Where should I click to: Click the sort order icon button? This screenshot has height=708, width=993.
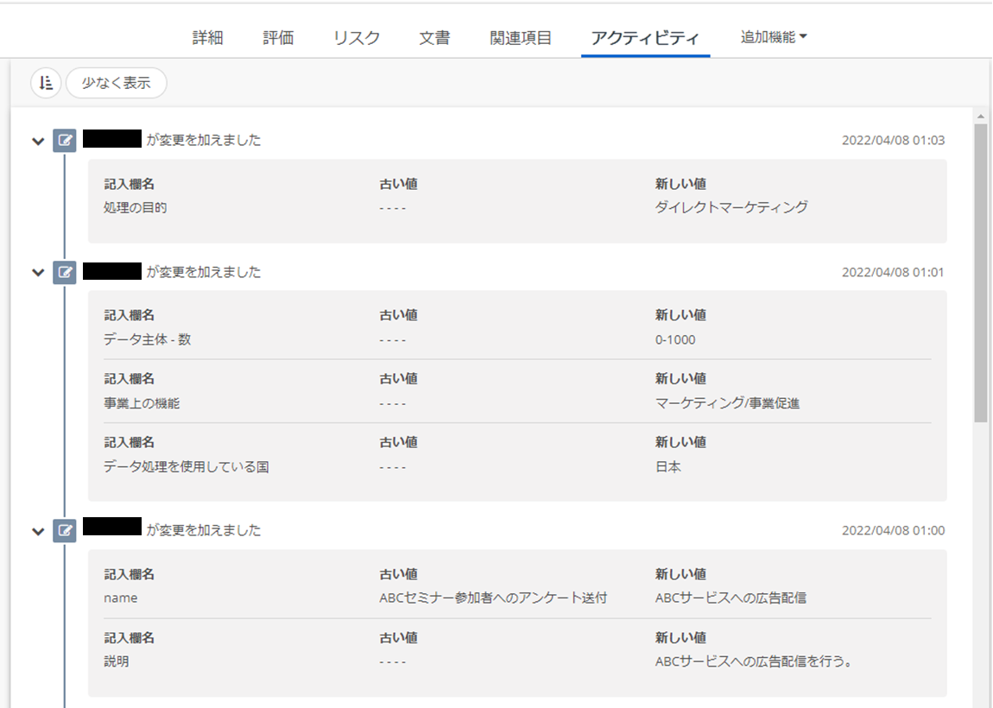pyautogui.click(x=46, y=83)
